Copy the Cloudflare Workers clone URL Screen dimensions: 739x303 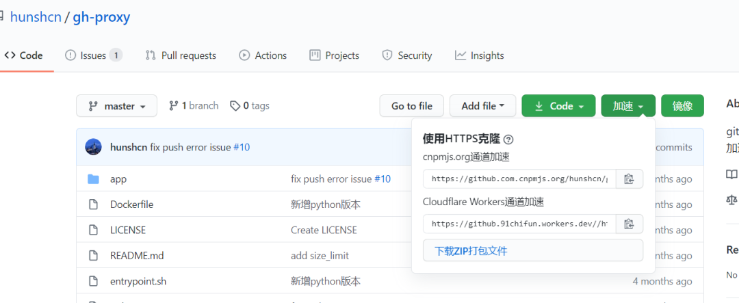[x=630, y=224]
